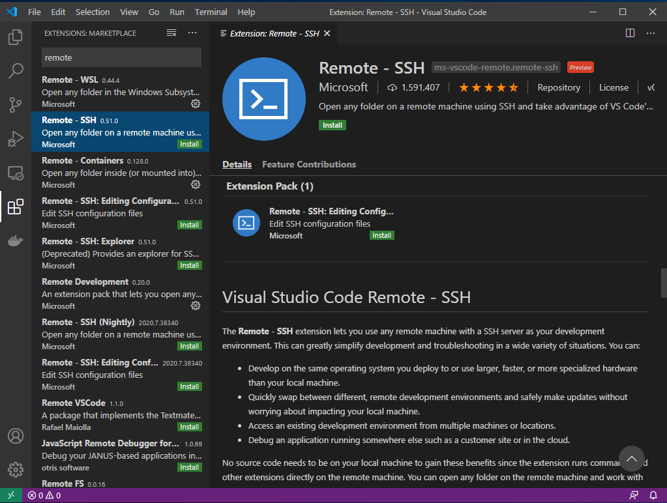The height and width of the screenshot is (503, 667).
Task: Open the Run menu
Action: pos(177,12)
